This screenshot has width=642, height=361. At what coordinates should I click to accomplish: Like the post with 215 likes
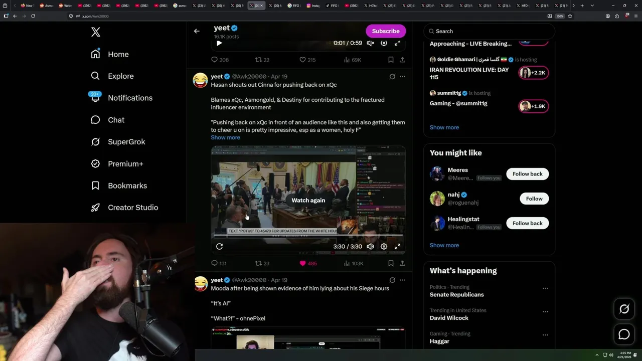(x=307, y=60)
